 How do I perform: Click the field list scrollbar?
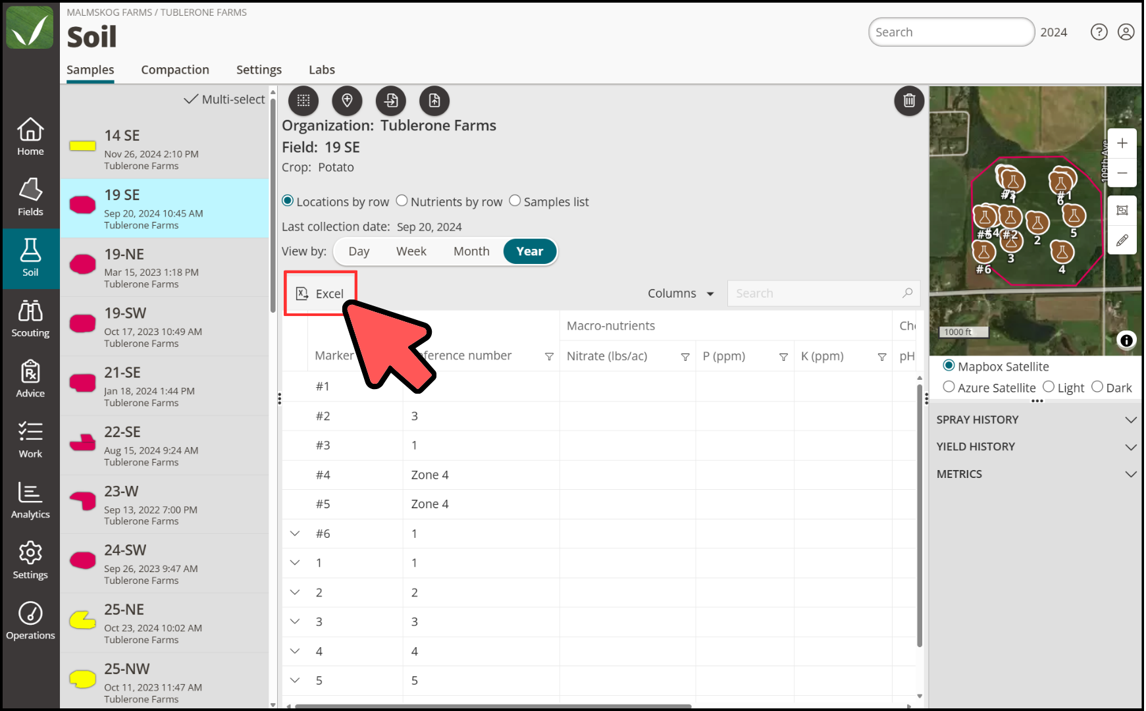[x=273, y=205]
